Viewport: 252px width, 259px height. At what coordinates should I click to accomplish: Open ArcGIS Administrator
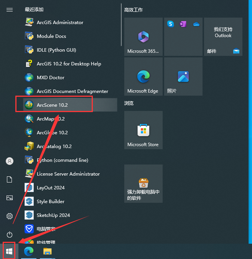click(59, 22)
